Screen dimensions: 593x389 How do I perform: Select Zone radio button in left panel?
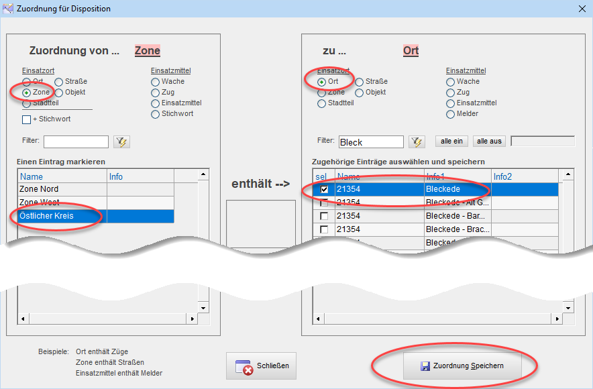pyautogui.click(x=27, y=92)
